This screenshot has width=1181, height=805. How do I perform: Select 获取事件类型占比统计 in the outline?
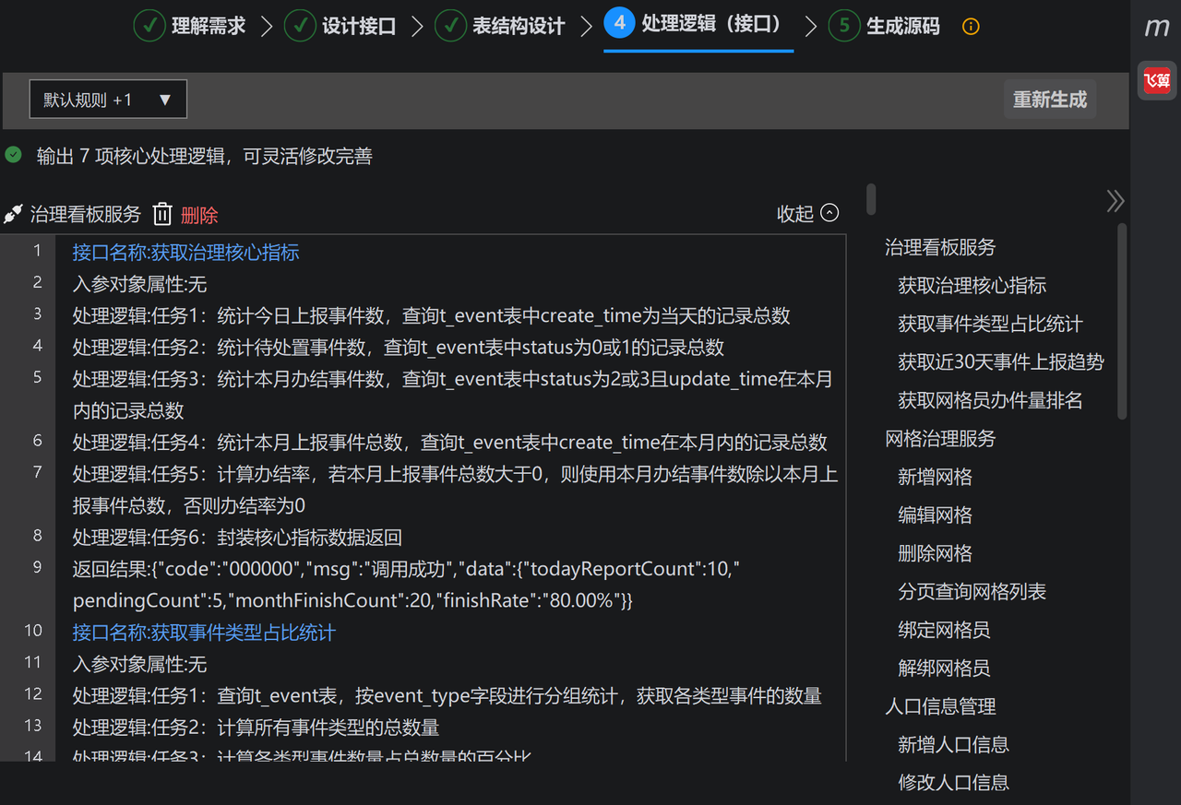click(991, 325)
